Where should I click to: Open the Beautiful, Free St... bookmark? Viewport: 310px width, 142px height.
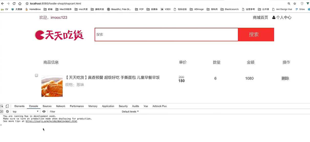pyautogui.click(x=119, y=9)
